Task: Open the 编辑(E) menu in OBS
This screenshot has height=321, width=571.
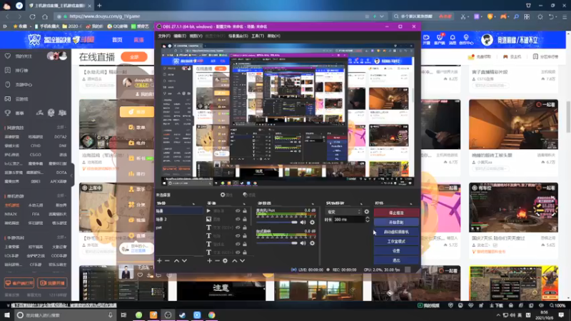Action: coord(180,36)
